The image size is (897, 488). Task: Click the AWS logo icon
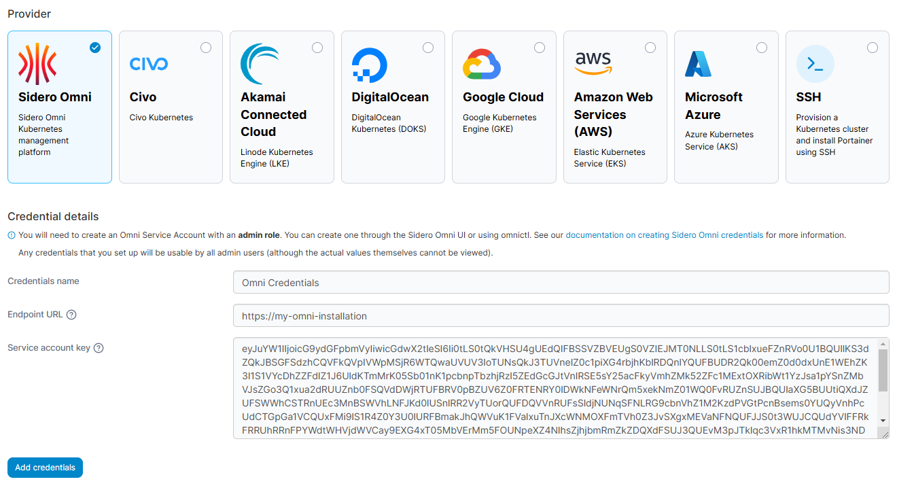pyautogui.click(x=593, y=63)
